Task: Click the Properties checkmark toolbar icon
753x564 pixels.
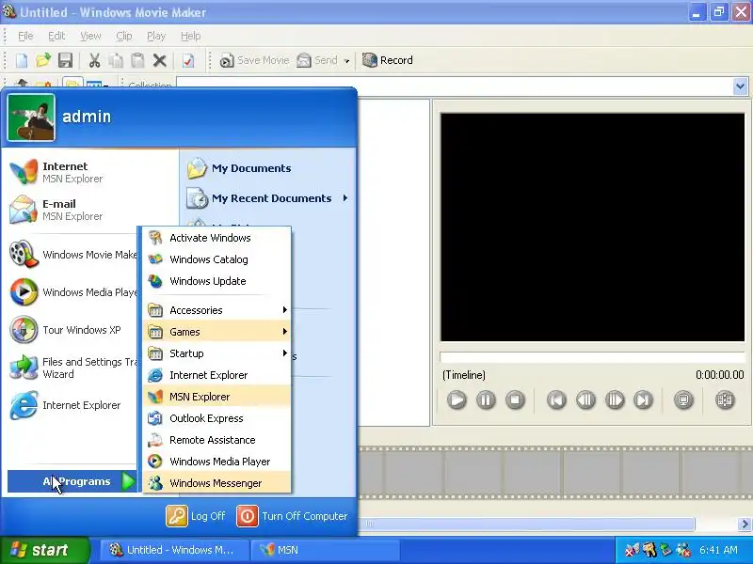Action: click(x=188, y=60)
